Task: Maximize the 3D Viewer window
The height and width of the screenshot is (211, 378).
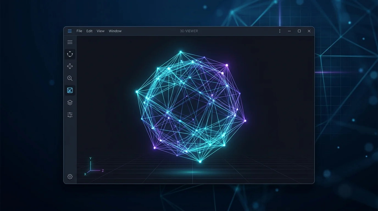Action: tap(299, 31)
